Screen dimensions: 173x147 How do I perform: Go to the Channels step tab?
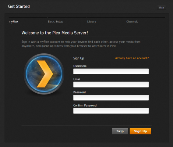click(132, 22)
